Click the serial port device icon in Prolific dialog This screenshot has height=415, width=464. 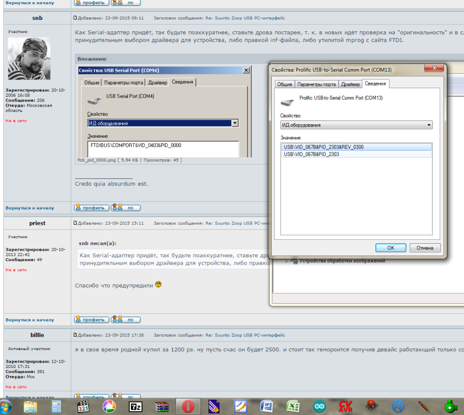pos(287,103)
